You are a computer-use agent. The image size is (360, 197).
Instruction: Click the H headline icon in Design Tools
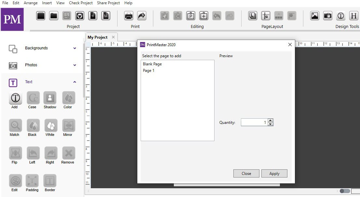coord(354,16)
